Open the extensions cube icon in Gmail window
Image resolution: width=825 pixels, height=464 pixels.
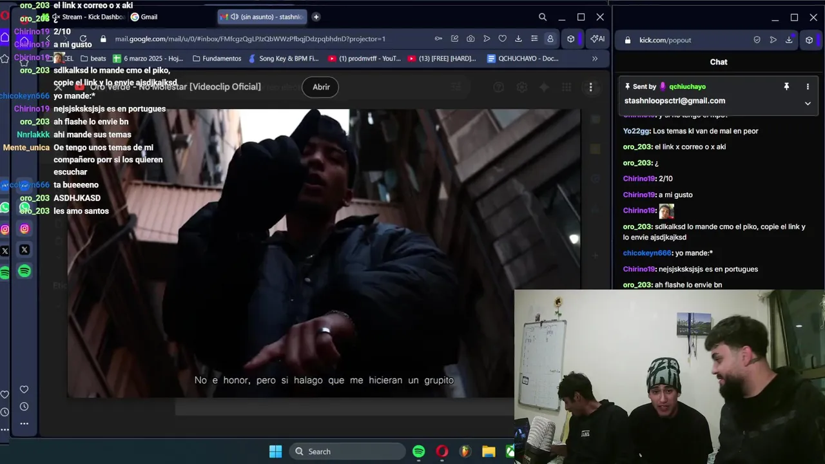click(x=570, y=39)
